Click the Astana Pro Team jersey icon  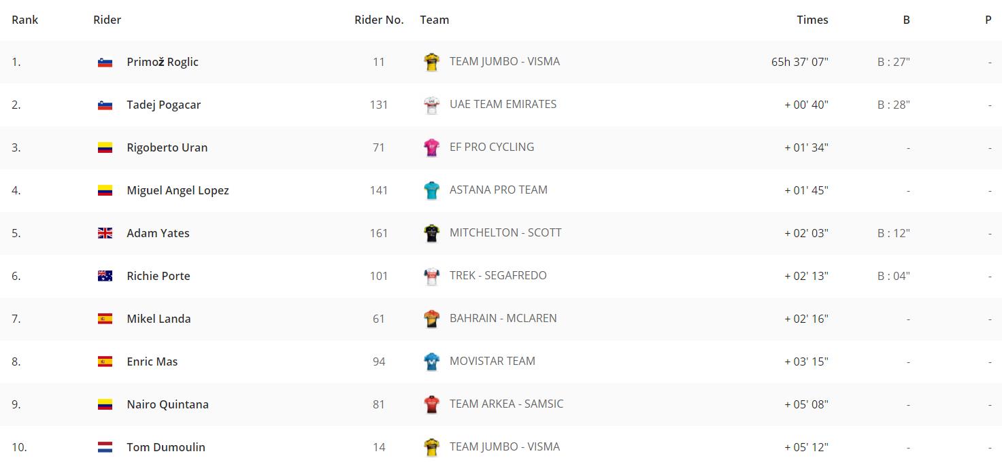point(431,190)
